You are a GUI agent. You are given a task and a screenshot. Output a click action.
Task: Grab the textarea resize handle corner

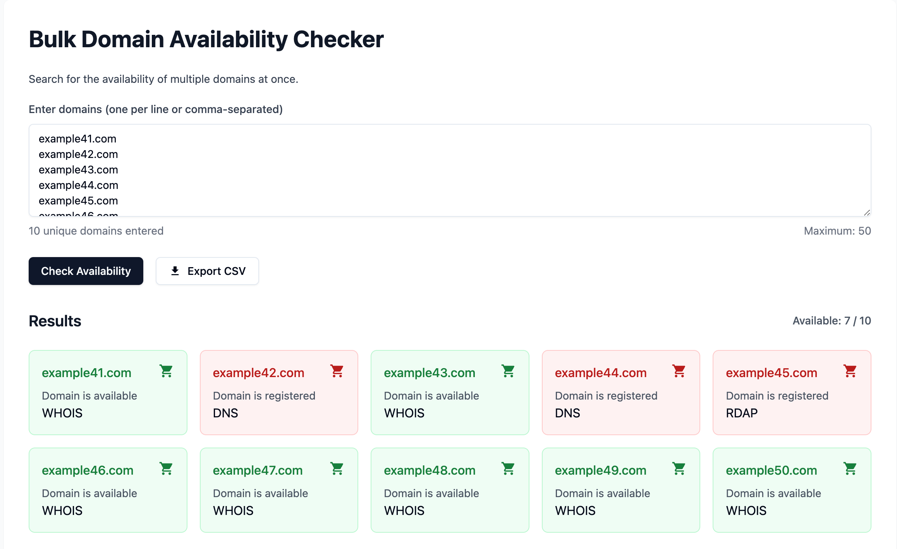tap(867, 213)
